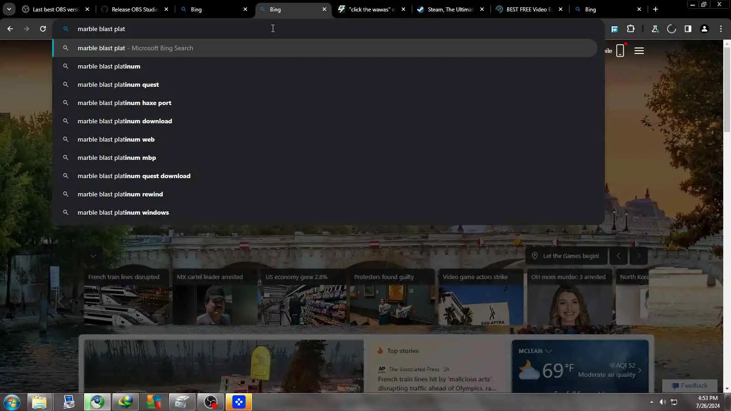731x411 pixels.
Task: Click the Feedback button
Action: [x=690, y=385]
